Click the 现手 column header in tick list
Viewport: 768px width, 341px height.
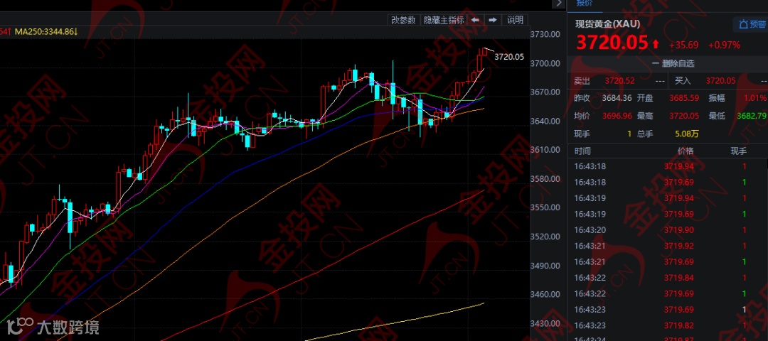[739, 151]
